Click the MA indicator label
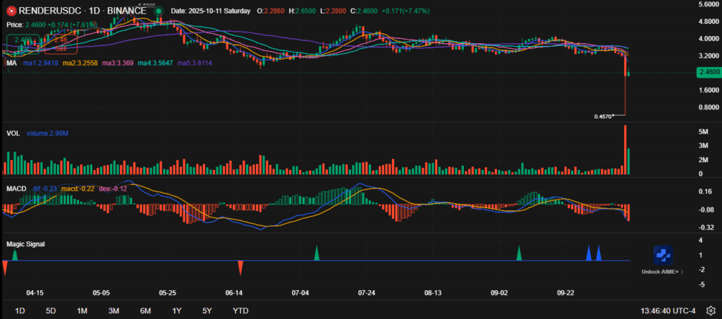The width and height of the screenshot is (722, 319). 11,63
